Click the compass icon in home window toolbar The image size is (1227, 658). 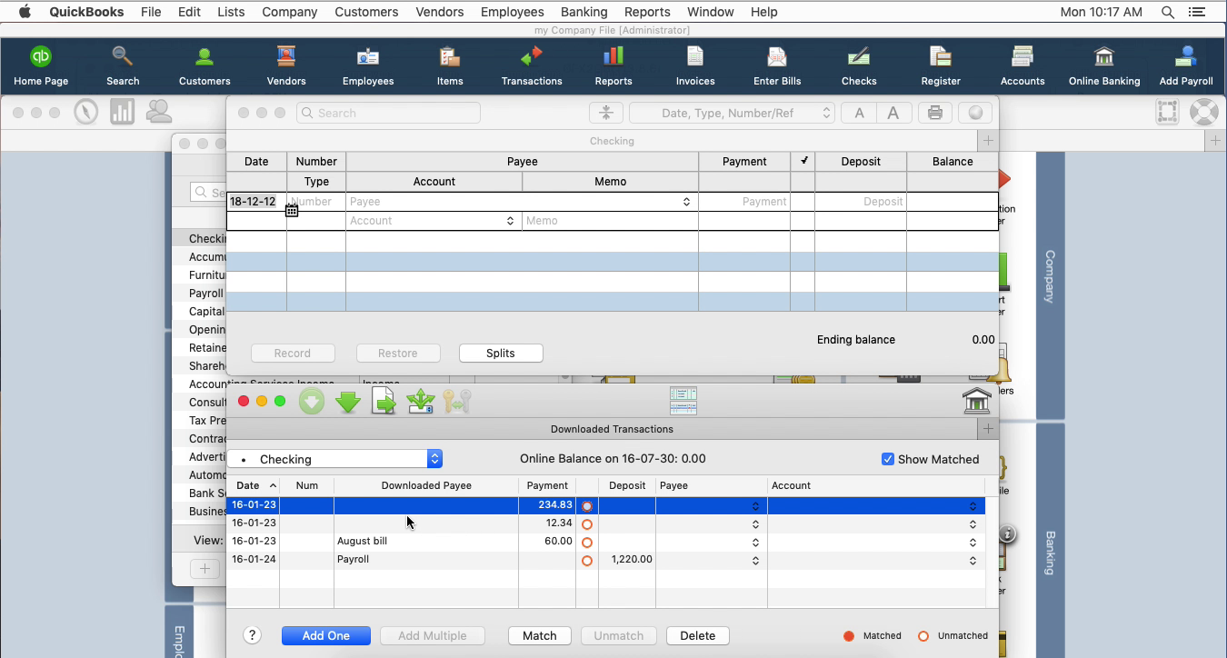86,112
